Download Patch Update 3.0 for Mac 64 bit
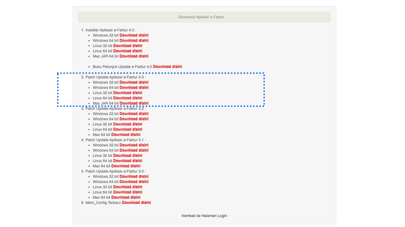This screenshot has width=405, height=227. coord(126,197)
